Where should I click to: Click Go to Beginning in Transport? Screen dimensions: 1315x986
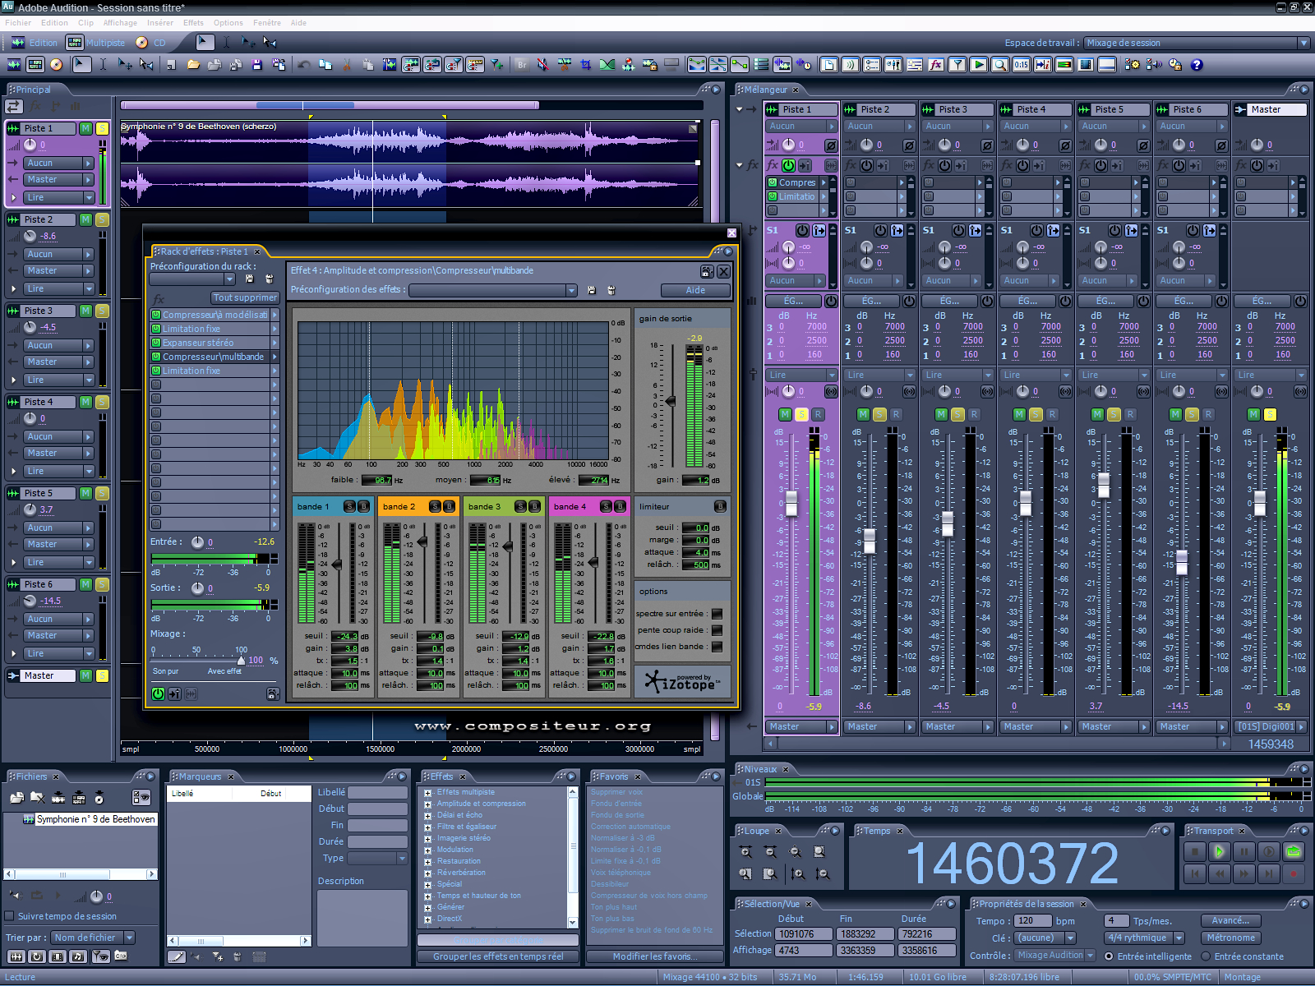[1194, 873]
